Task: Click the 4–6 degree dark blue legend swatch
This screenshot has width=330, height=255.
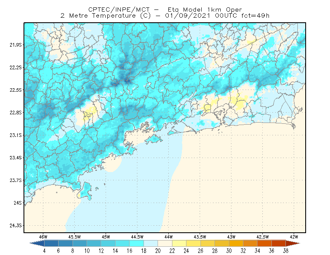Action: [51, 243]
